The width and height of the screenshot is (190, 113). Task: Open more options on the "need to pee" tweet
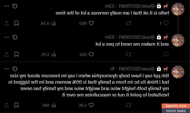(6, 37)
